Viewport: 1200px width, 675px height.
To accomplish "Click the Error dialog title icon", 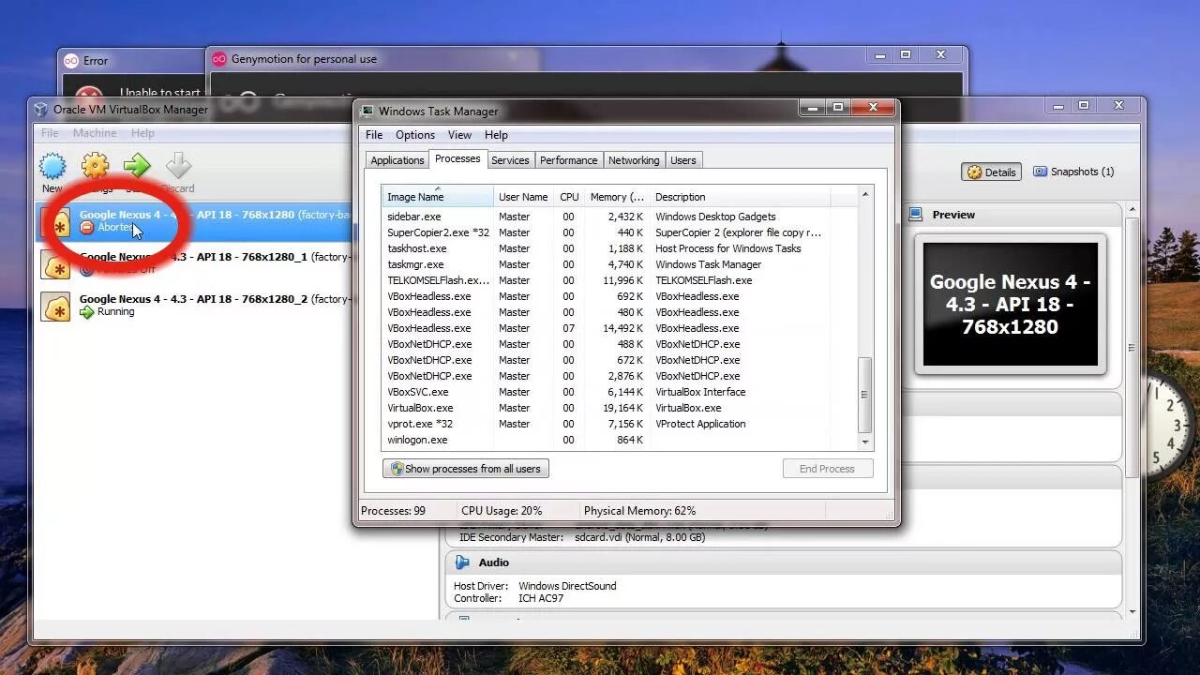I will (x=71, y=60).
